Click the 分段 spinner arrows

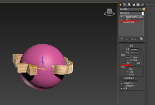point(140,52)
